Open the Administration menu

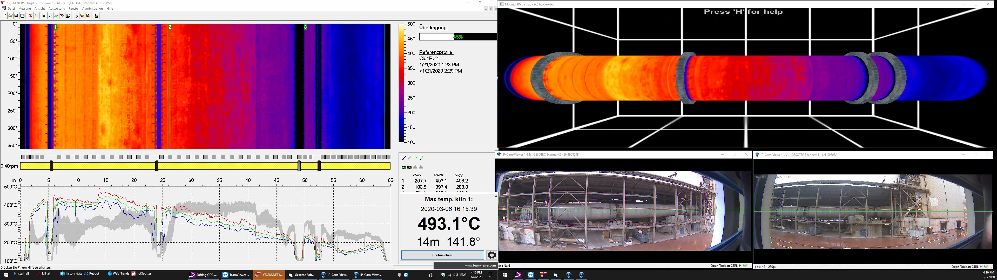[x=92, y=9]
